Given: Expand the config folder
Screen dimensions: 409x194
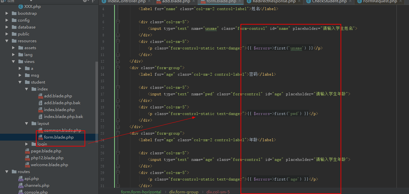Looking at the screenshot, I should tap(7, 20).
